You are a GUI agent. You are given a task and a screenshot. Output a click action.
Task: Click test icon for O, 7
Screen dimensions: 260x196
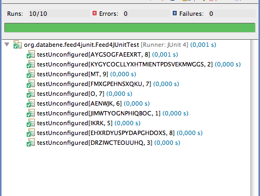tap(31, 94)
